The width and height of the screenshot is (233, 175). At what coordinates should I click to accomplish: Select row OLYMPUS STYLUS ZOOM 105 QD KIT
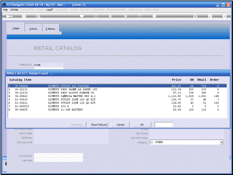[x=117, y=100]
